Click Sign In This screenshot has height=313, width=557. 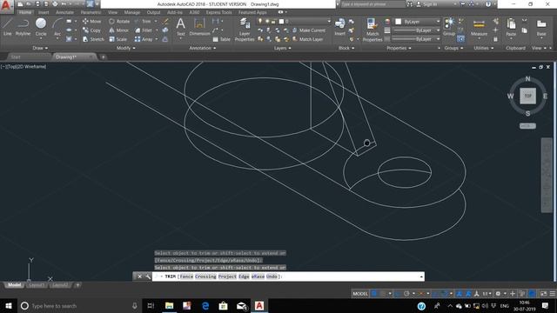pyautogui.click(x=427, y=4)
